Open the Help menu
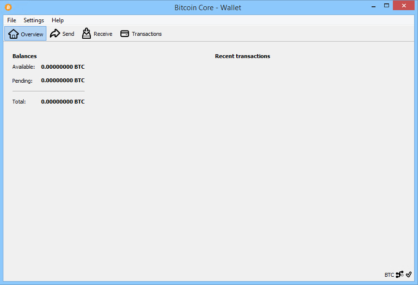418x285 pixels. click(x=58, y=20)
